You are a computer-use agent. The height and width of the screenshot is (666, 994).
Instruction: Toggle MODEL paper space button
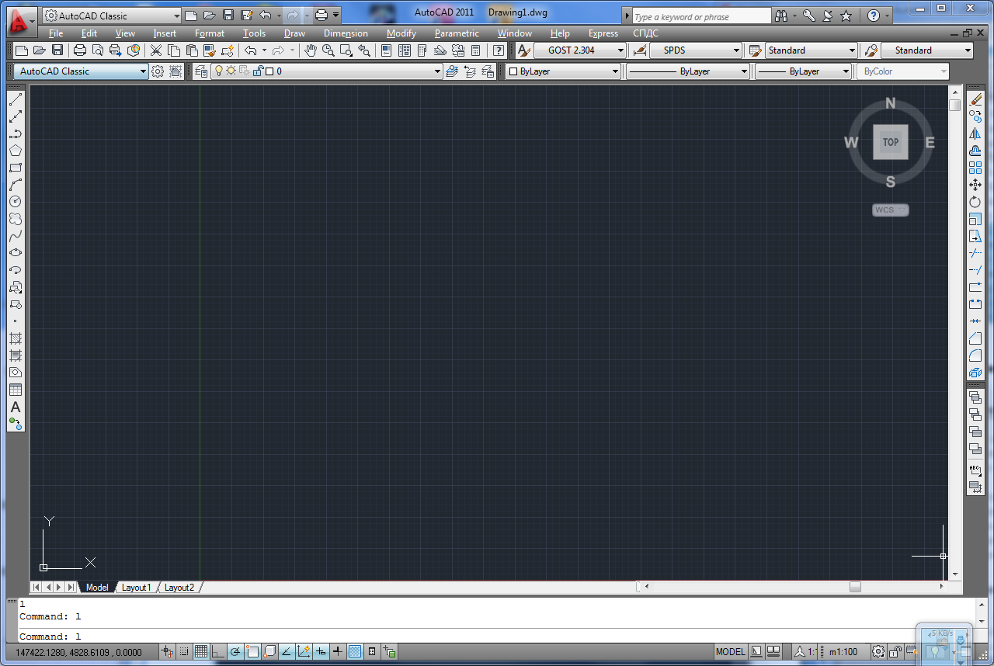730,652
